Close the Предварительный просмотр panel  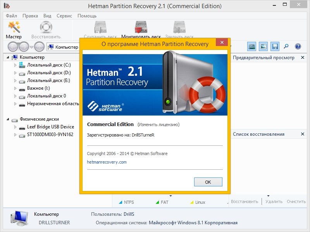click(303, 57)
